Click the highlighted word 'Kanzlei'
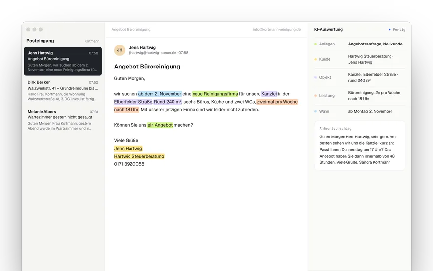The width and height of the screenshot is (433, 271). (x=269, y=94)
